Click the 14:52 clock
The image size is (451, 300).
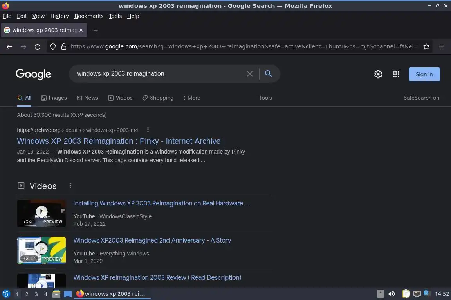tap(442, 294)
